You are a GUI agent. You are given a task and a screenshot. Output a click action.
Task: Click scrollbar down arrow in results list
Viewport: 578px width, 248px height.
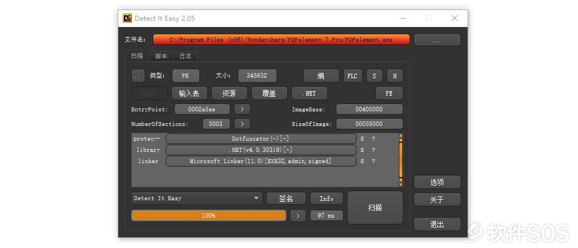[x=401, y=182]
